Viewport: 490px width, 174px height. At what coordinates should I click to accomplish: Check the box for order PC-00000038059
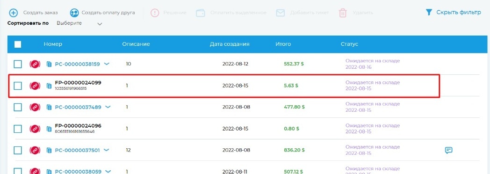pyautogui.click(x=18, y=171)
